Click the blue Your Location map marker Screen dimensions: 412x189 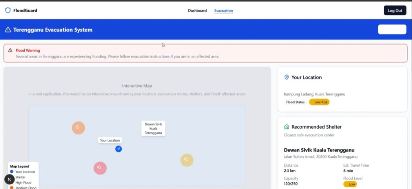[x=118, y=149]
